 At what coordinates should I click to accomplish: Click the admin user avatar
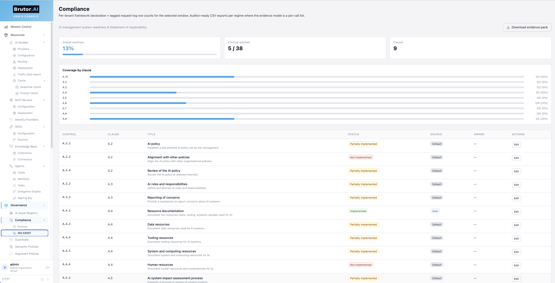[5, 268]
